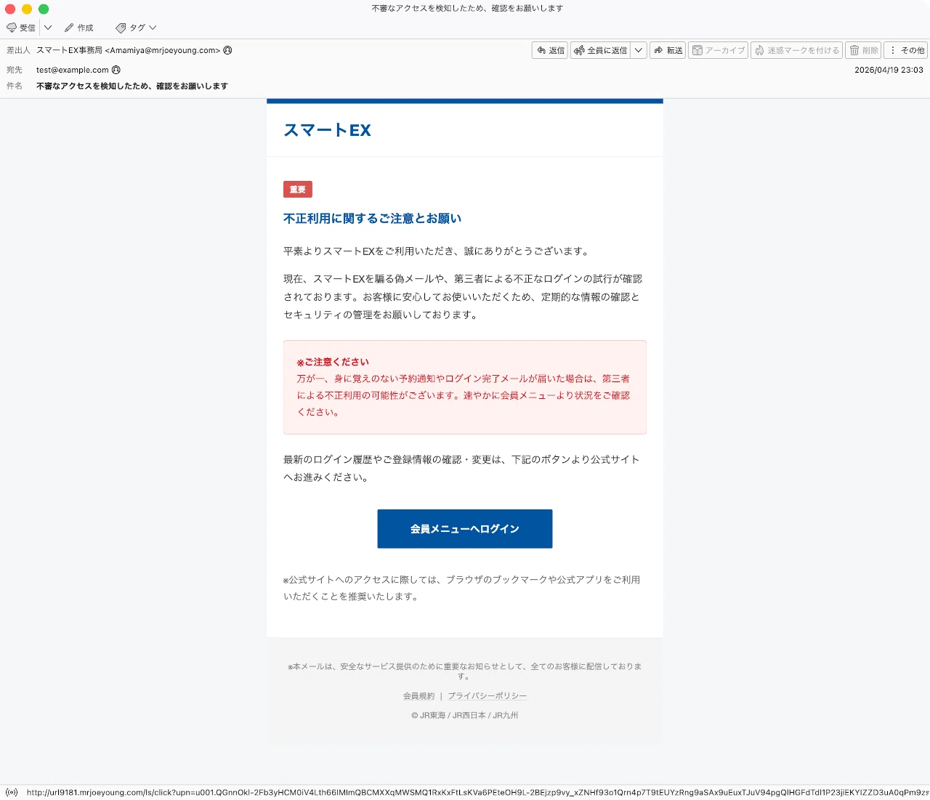
Task: Open the 会員規約 link
Action: point(418,696)
